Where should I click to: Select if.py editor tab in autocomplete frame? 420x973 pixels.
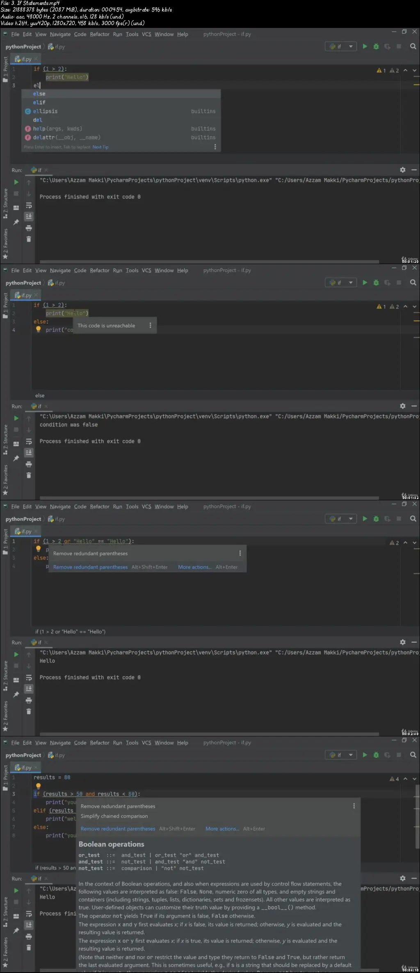point(25,59)
